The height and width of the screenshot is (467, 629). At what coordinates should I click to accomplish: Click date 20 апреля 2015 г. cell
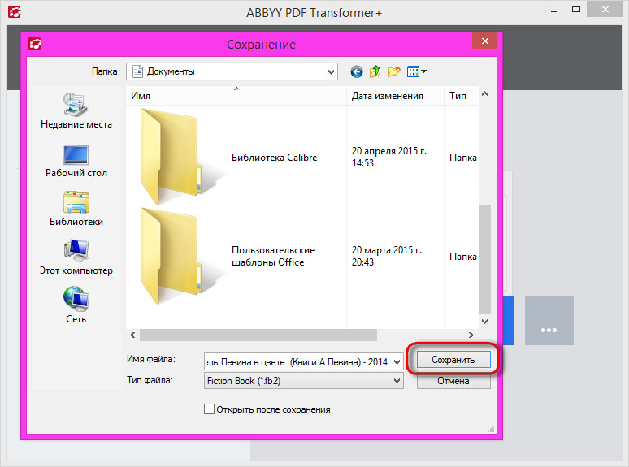pos(389,157)
